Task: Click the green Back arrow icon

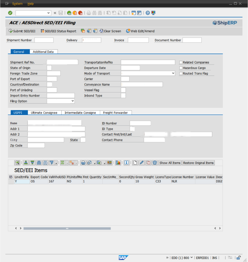Action: pyautogui.click(x=69, y=13)
